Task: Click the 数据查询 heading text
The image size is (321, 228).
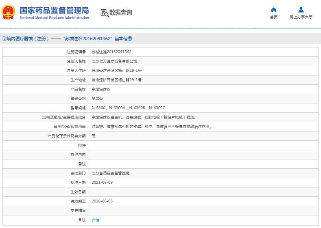Action: (x=120, y=13)
